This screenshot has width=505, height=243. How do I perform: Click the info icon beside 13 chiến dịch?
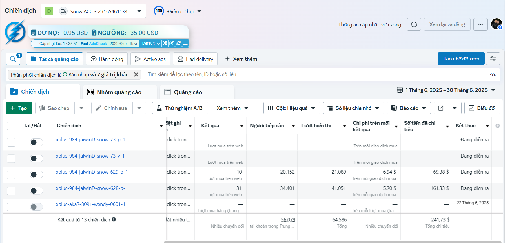tap(114, 219)
